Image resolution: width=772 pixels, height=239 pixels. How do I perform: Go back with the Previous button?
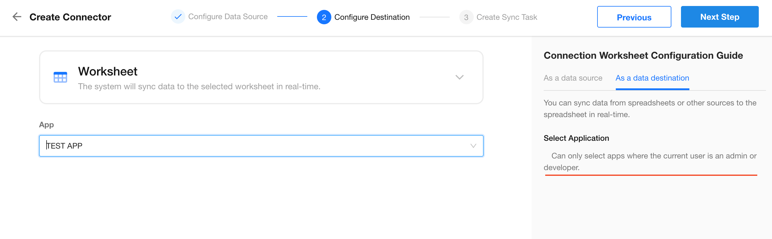point(634,17)
